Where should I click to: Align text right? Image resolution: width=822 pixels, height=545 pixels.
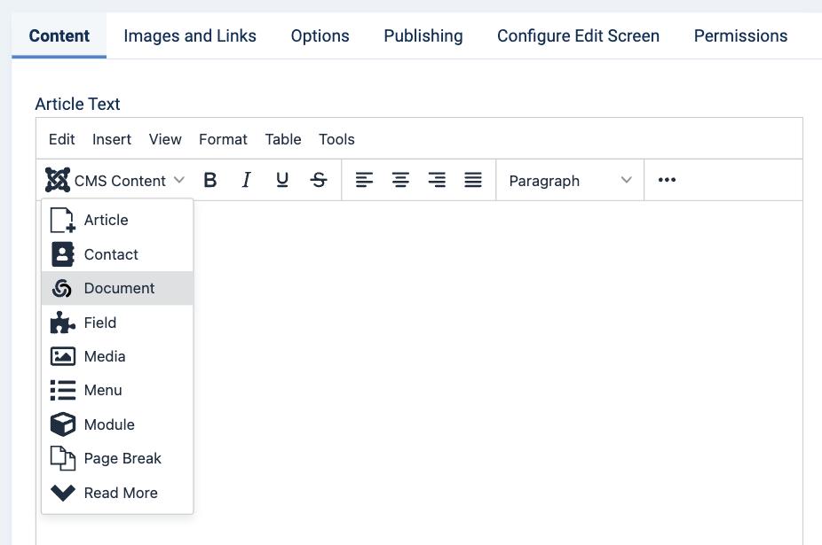(437, 180)
